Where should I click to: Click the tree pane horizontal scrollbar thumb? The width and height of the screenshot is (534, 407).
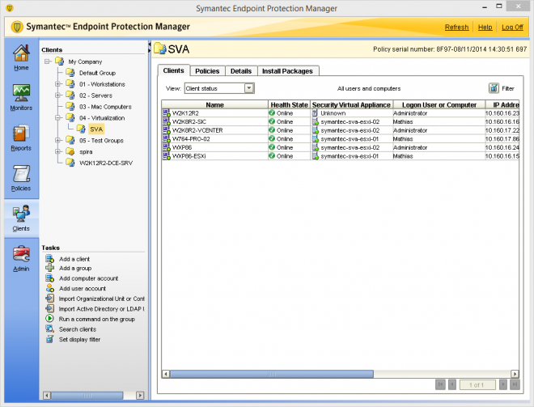[x=87, y=396]
